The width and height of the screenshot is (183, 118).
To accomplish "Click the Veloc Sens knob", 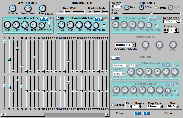I will 28,8.
